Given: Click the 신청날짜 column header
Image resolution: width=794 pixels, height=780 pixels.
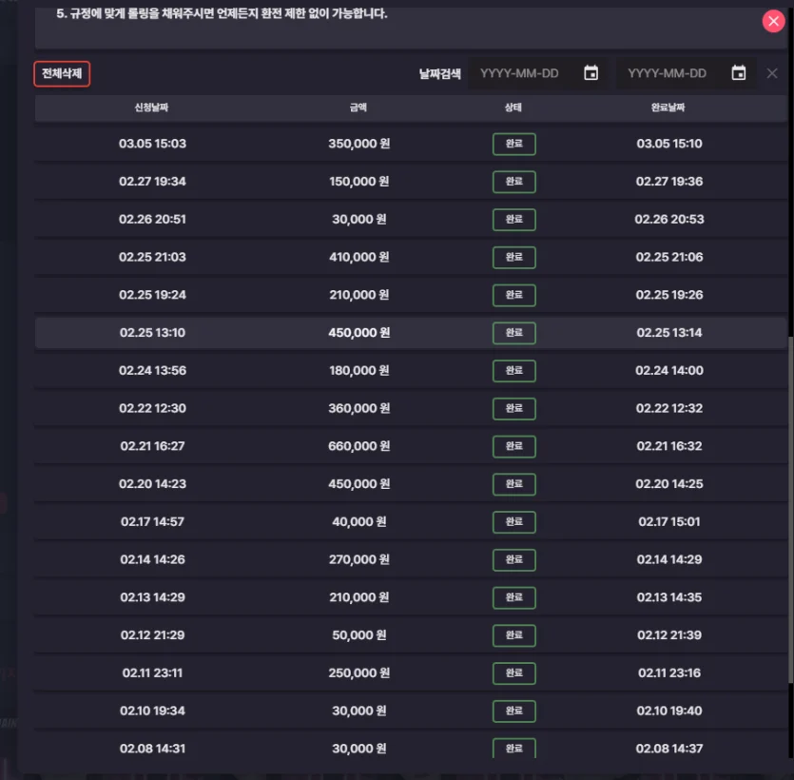Looking at the screenshot, I should click(x=151, y=107).
